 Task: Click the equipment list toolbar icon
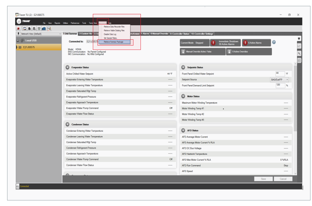pyautogui.click(x=34, y=29)
